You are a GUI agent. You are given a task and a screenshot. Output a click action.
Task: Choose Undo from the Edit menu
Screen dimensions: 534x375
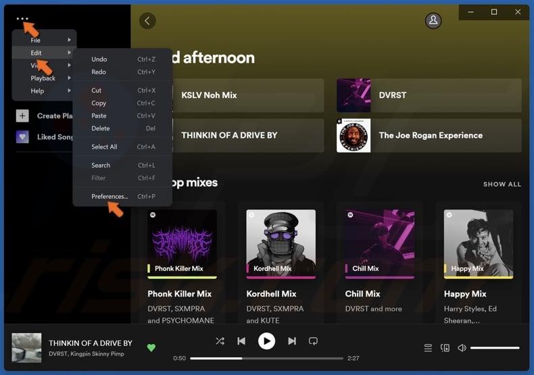tap(123, 59)
